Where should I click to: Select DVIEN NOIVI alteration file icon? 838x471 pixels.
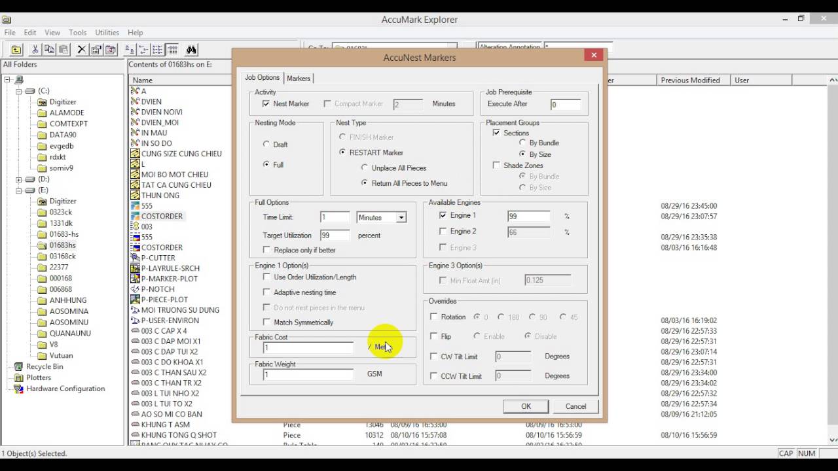click(x=135, y=112)
